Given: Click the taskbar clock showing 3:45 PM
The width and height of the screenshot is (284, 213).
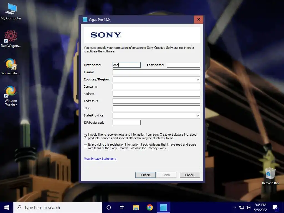Looking at the screenshot, I should click(260, 207).
